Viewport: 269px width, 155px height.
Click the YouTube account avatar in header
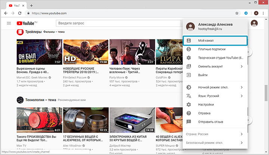click(x=254, y=23)
